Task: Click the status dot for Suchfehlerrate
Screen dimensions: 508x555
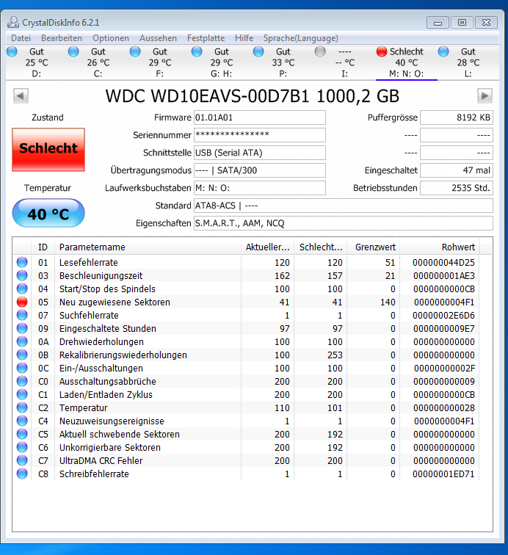Action: (x=22, y=315)
